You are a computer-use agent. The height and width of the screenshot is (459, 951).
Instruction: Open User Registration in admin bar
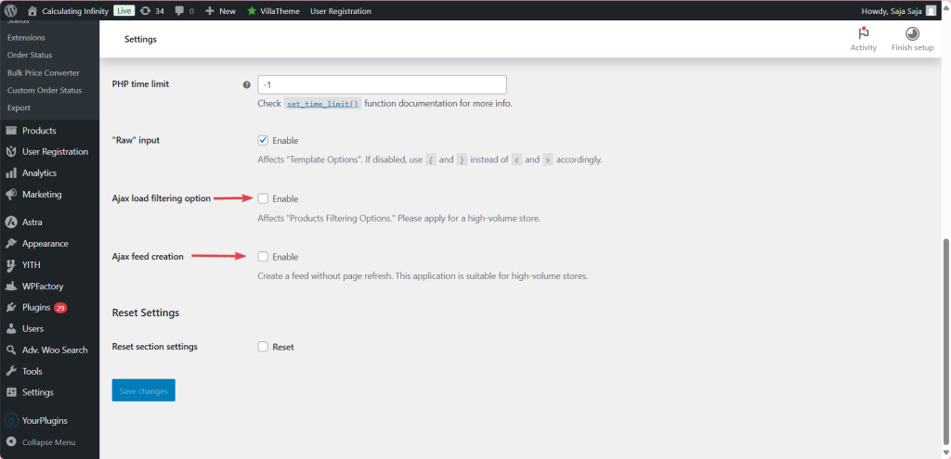[340, 11]
